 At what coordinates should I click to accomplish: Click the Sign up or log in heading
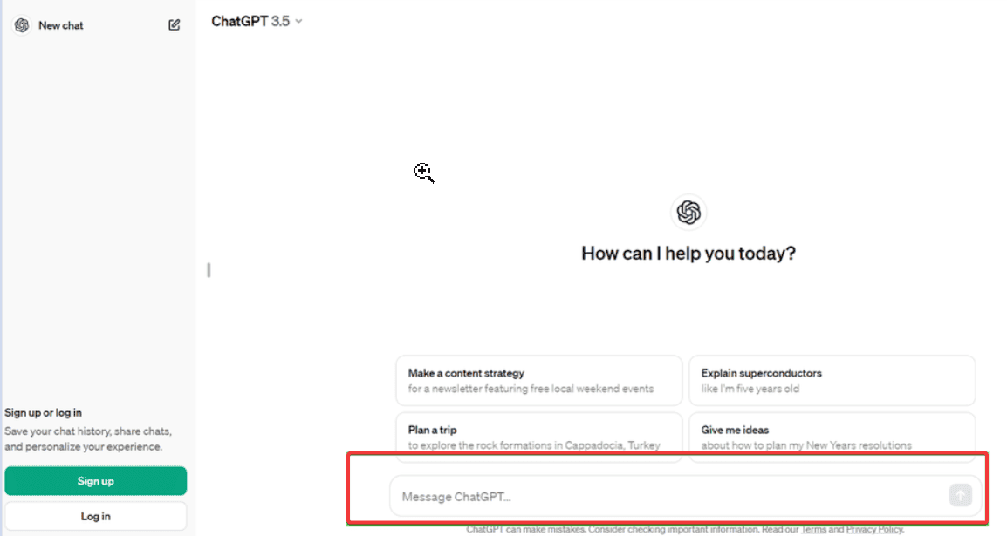tap(43, 413)
